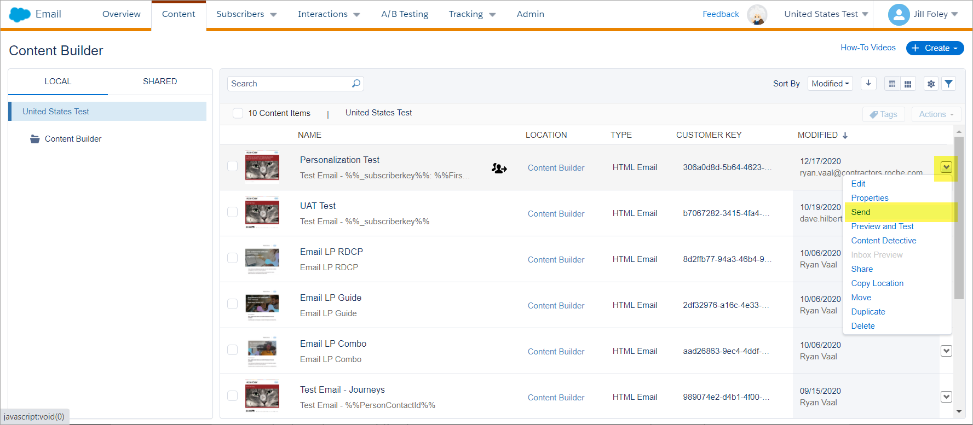
Task: Choose Content Detective menu entry
Action: (x=883, y=241)
